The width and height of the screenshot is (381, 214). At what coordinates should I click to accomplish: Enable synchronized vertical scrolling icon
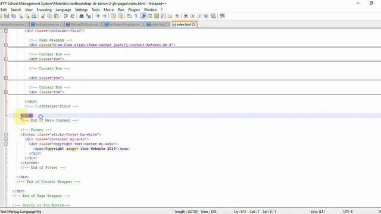(113, 16)
